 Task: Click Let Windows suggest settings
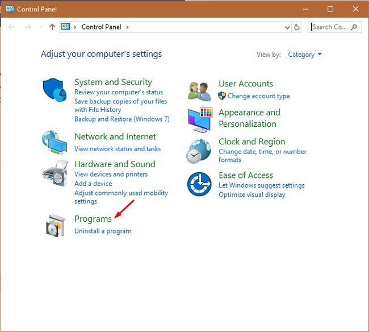tap(262, 185)
